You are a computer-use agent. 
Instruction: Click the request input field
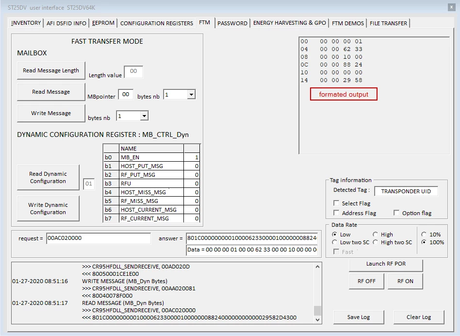point(99,238)
